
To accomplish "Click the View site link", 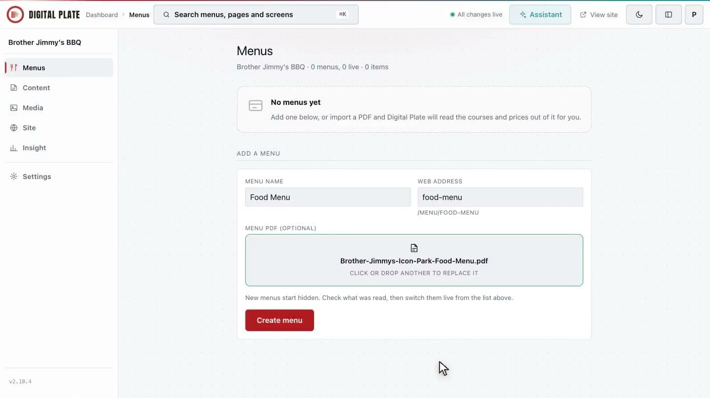I will (599, 15).
